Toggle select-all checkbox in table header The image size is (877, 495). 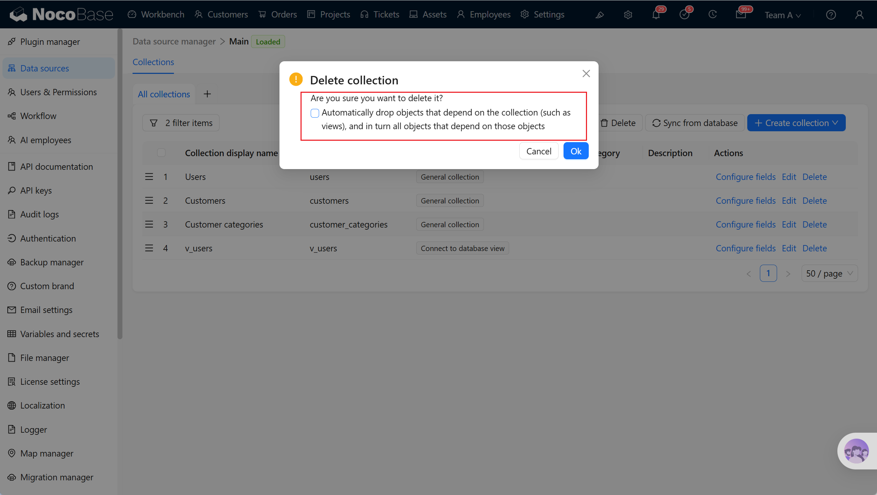click(161, 153)
